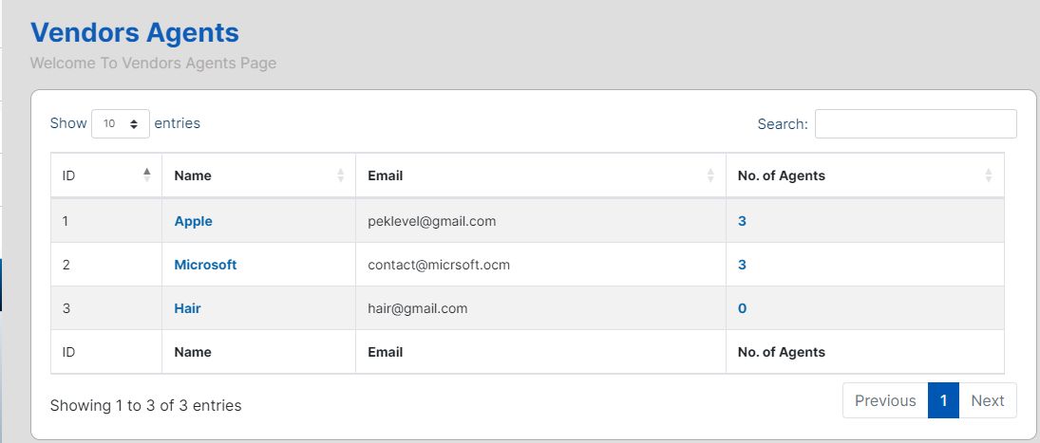Image resolution: width=1040 pixels, height=443 pixels.
Task: Click Apple's agent count of 3
Action: tap(742, 221)
